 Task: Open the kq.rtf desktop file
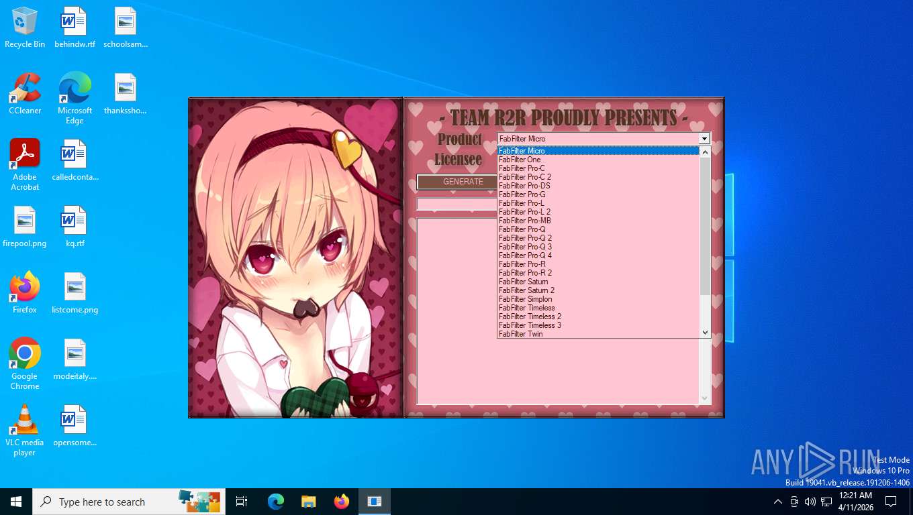pos(75,227)
